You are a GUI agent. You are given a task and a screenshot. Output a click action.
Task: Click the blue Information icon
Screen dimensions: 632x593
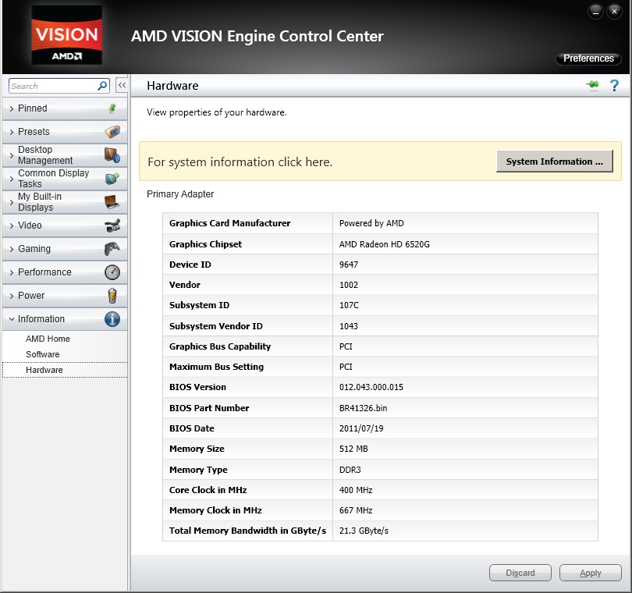pyautogui.click(x=112, y=319)
